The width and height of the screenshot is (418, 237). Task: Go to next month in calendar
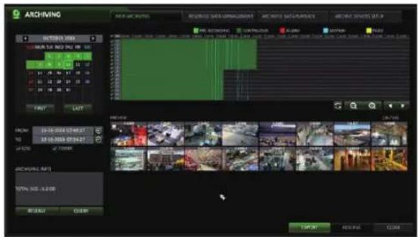coord(93,39)
